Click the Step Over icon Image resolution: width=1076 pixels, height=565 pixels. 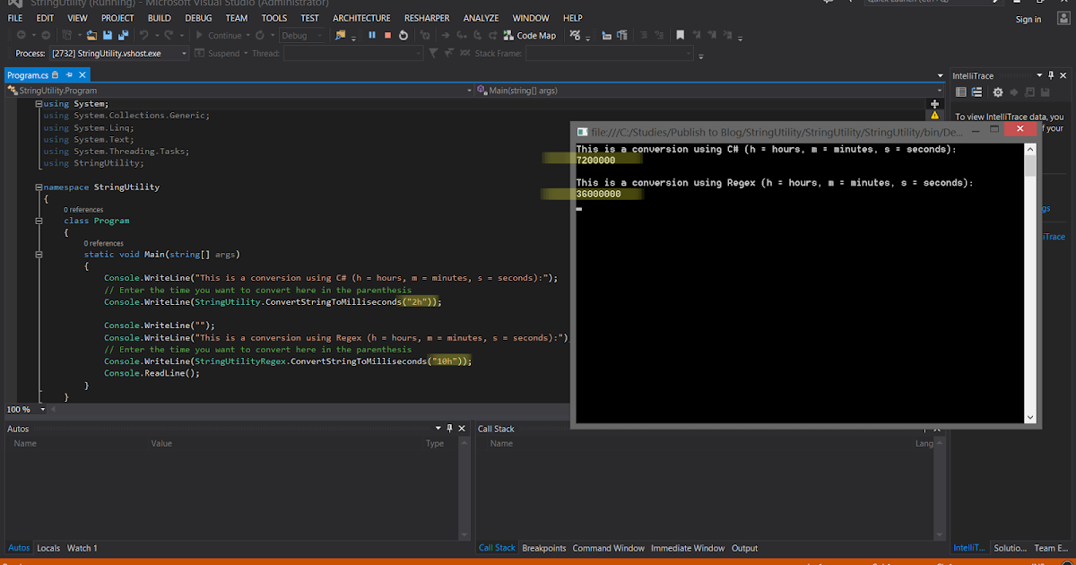tap(479, 35)
